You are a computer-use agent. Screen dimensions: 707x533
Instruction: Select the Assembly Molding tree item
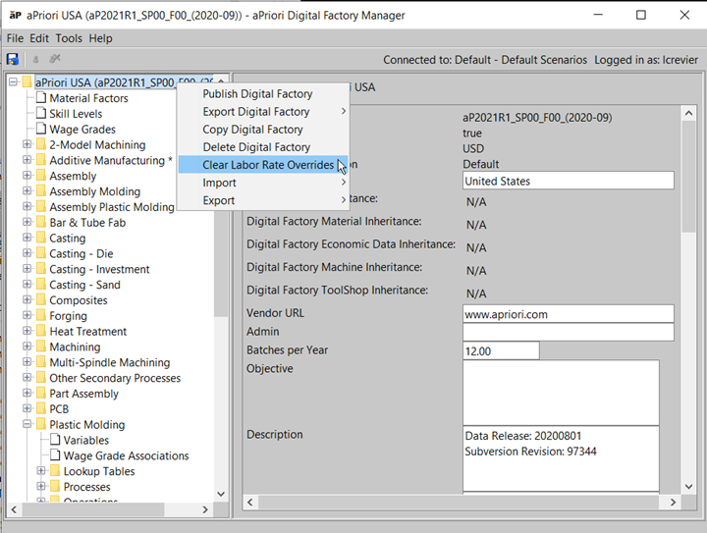point(94,191)
